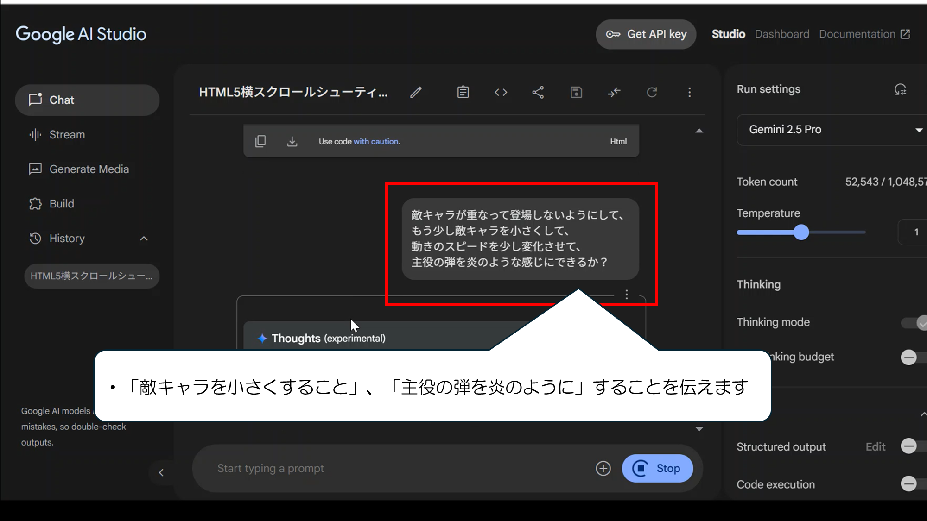Download the Html code block
927x521 pixels.
click(x=292, y=141)
